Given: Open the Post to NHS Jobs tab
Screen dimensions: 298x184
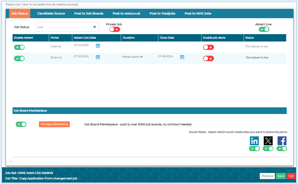Looking at the screenshot, I should click(x=198, y=14).
